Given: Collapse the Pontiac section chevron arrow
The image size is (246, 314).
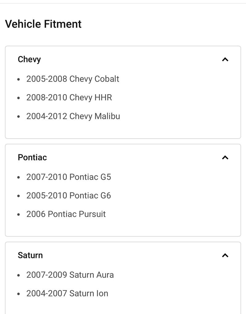Looking at the screenshot, I should [225, 158].
